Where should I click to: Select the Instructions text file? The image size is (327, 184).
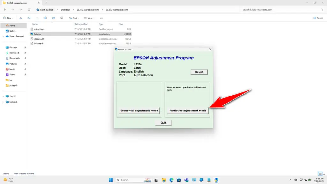(x=80, y=29)
